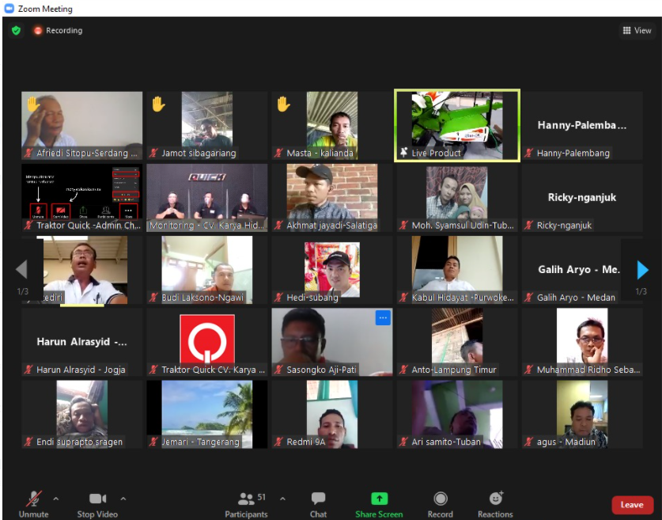The width and height of the screenshot is (662, 520).
Task: Click the red Recording indicator icon
Action: tap(38, 30)
